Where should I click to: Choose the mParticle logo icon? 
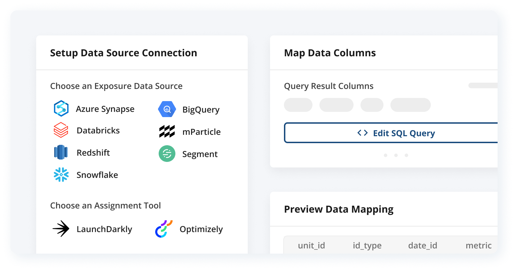tap(167, 132)
